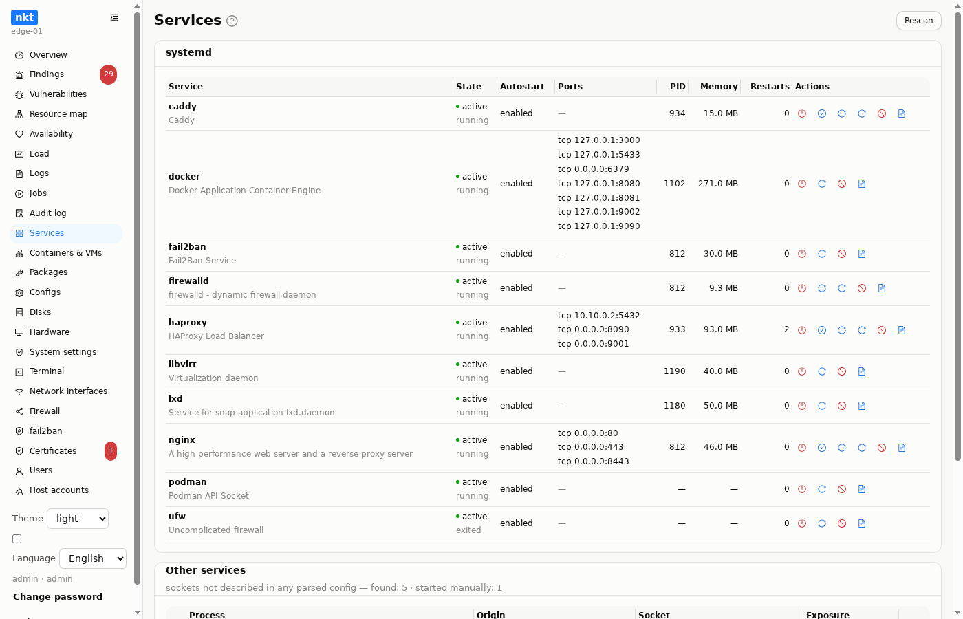Click the Memory column header
This screenshot has height=619, width=963.
[719, 87]
